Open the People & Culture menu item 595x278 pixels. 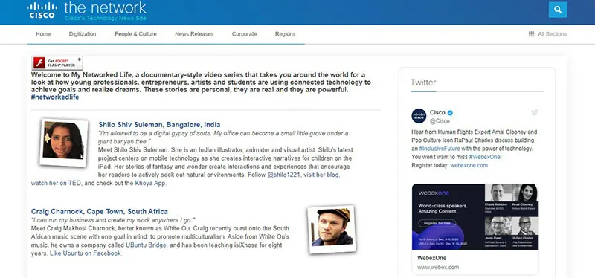[135, 34]
